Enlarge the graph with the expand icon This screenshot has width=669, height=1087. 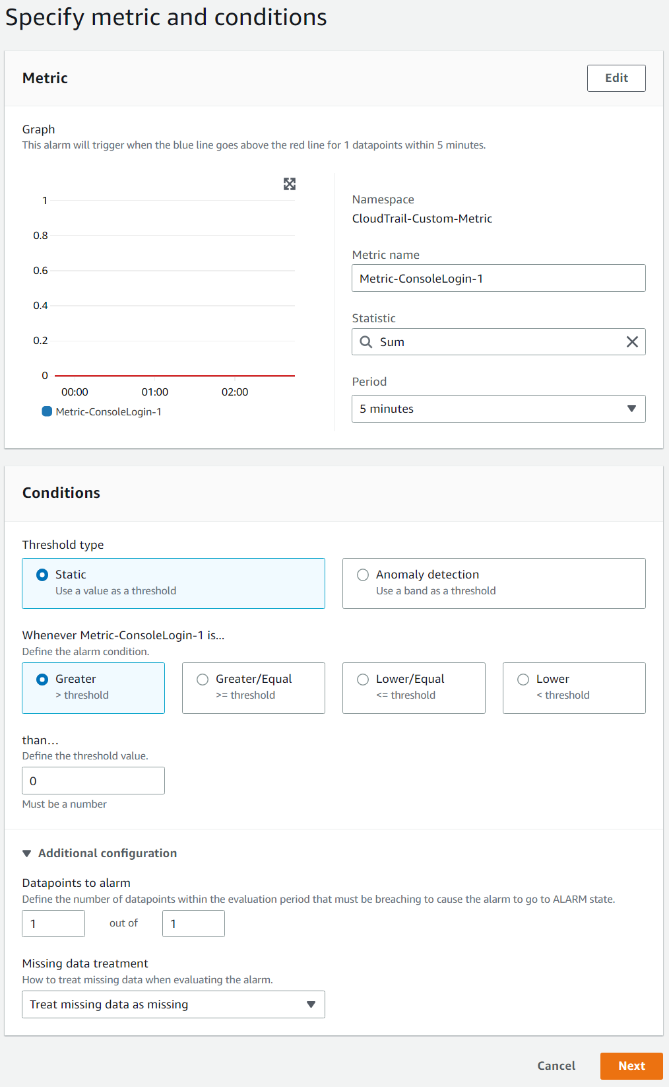coord(290,184)
